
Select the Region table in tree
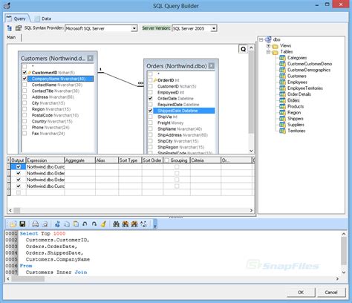pos(294,113)
